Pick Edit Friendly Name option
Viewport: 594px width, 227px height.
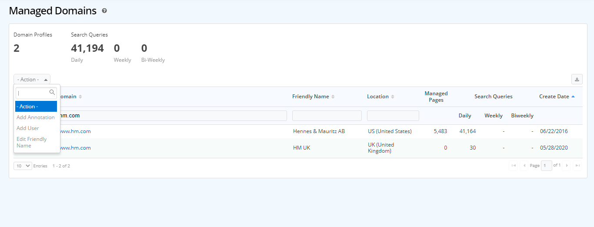pyautogui.click(x=32, y=142)
